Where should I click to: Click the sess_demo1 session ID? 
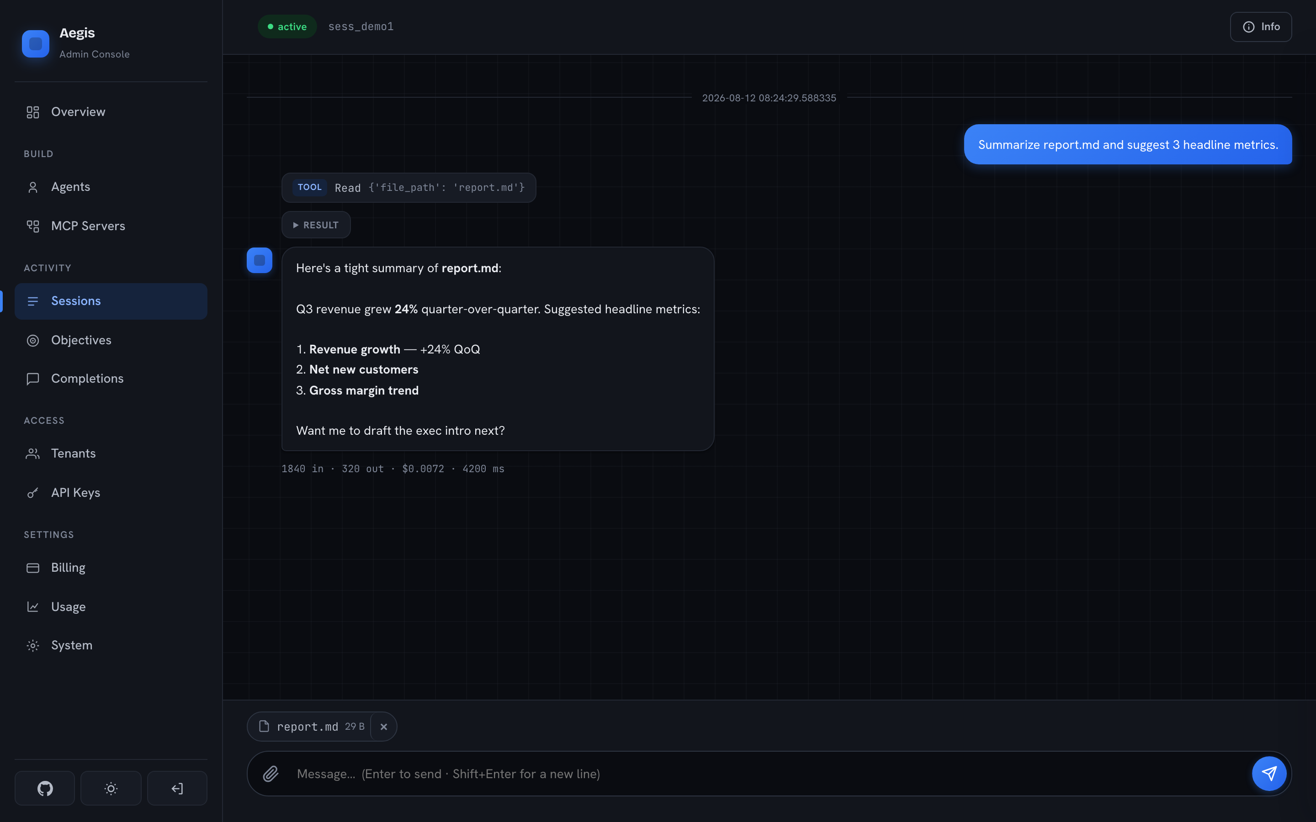pyautogui.click(x=361, y=26)
